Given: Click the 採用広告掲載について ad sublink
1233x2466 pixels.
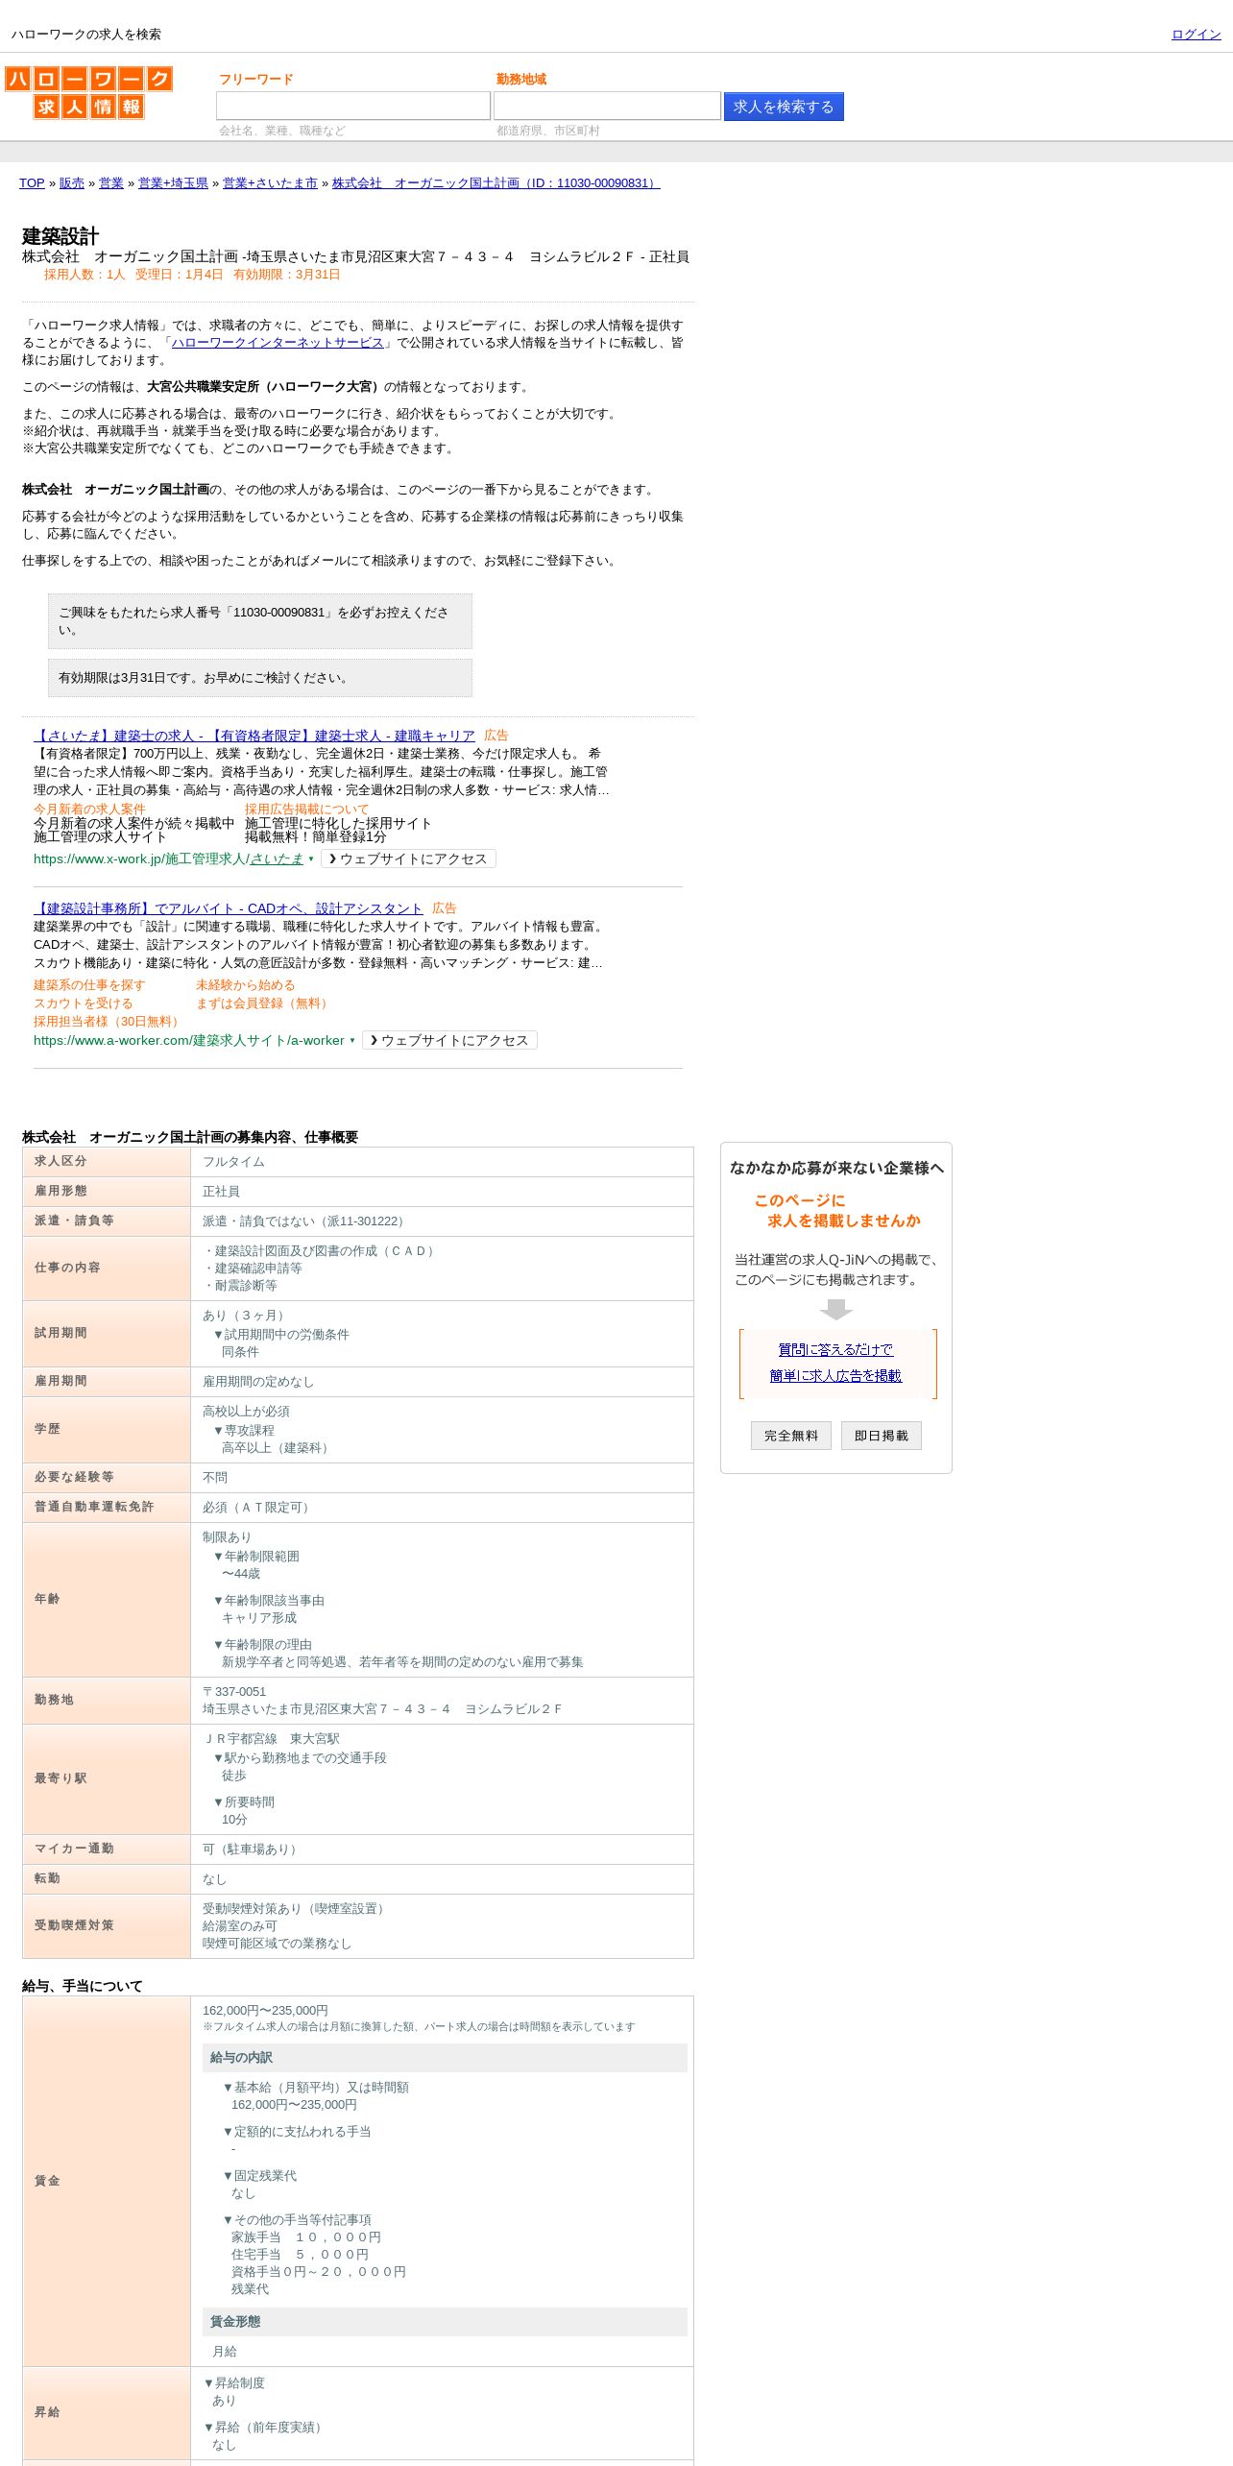Looking at the screenshot, I should [306, 810].
